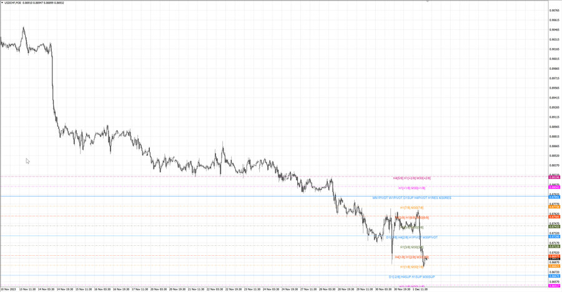Click the dark magenta 0.88196 price tag

coord(555,177)
